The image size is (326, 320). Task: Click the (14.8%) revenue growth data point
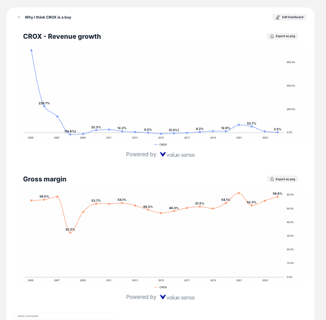(x=70, y=134)
